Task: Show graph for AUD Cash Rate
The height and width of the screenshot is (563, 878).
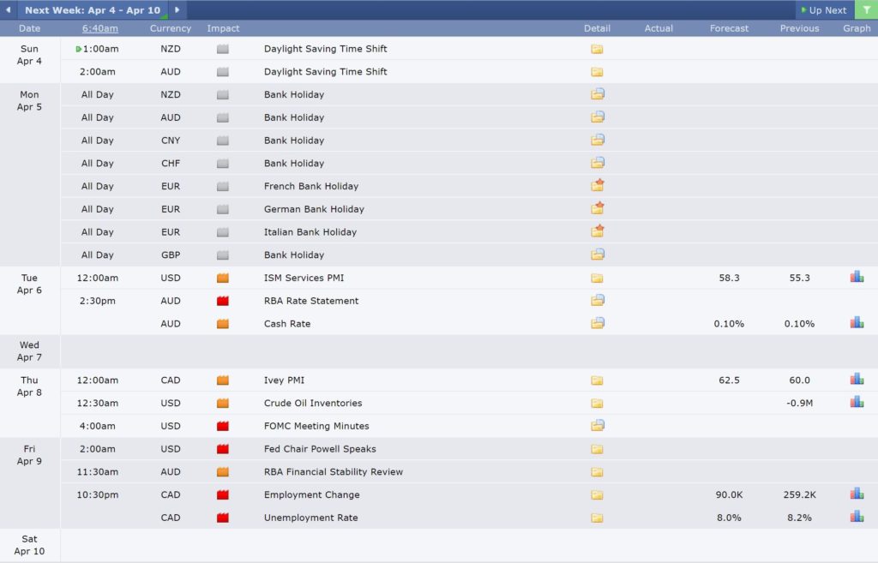Action: 857,322
